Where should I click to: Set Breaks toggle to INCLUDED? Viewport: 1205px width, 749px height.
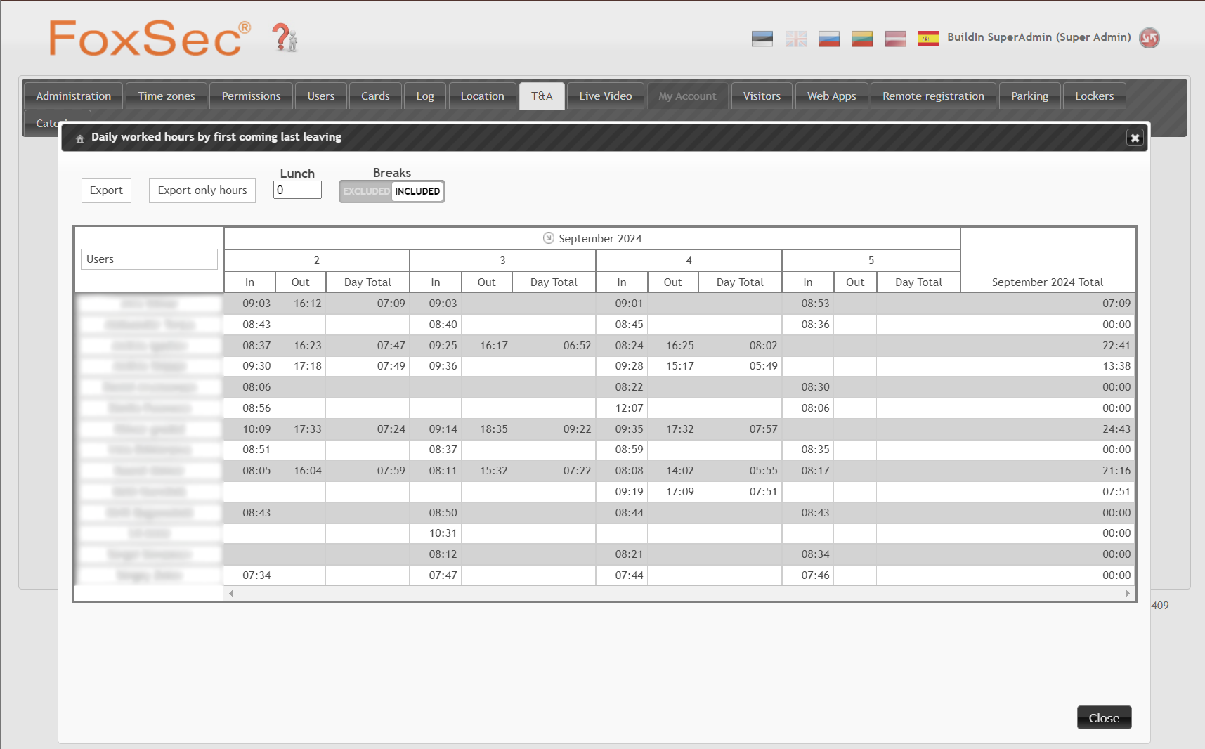coord(417,191)
